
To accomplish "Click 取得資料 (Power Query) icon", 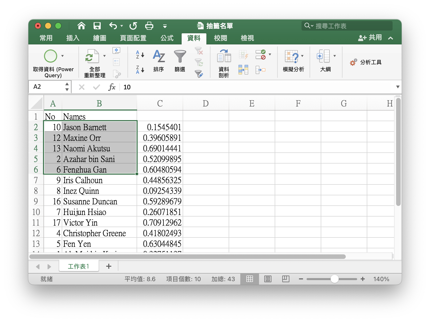I will pos(51,56).
